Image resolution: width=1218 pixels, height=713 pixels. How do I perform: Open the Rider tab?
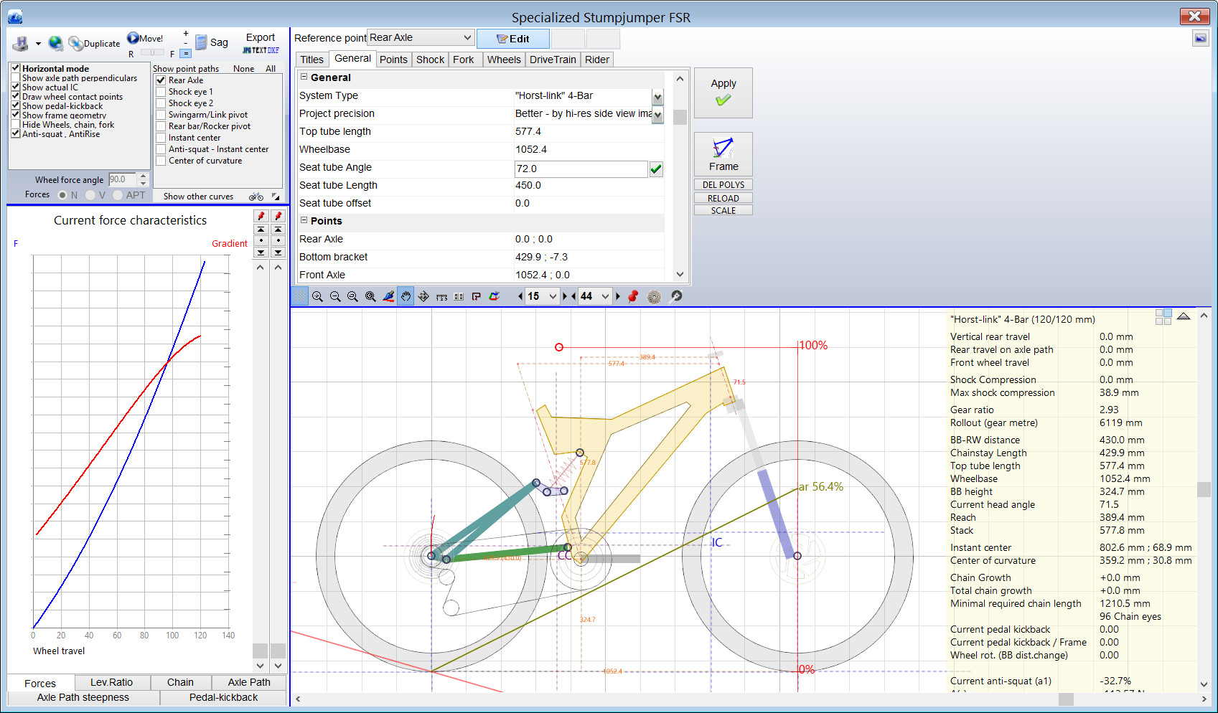click(597, 60)
